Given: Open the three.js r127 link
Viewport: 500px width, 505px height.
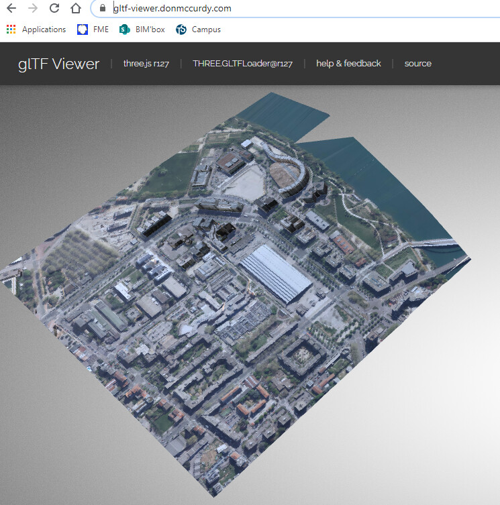Looking at the screenshot, I should [x=146, y=64].
